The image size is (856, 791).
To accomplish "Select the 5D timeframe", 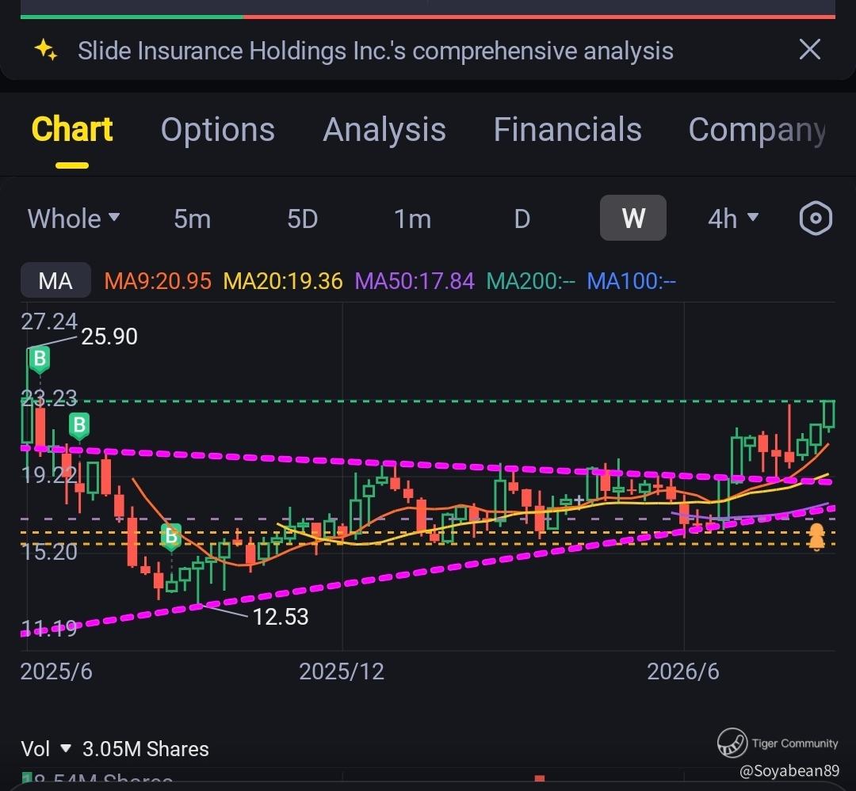I will coord(303,219).
